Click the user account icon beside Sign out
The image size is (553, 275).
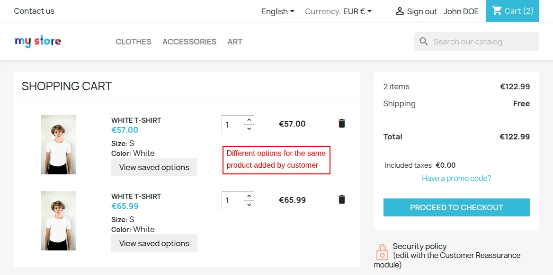click(x=400, y=11)
